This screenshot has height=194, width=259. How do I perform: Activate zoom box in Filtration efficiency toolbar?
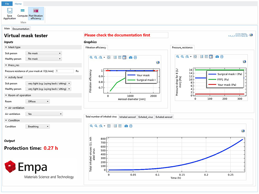[100, 58]
